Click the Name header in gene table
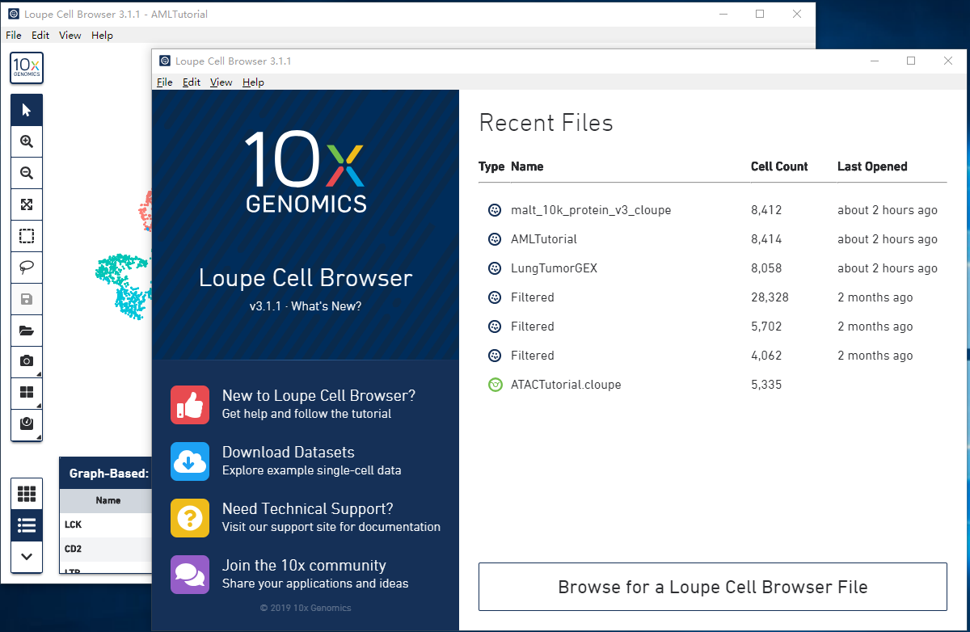Screen dimensions: 970x632 (108, 500)
